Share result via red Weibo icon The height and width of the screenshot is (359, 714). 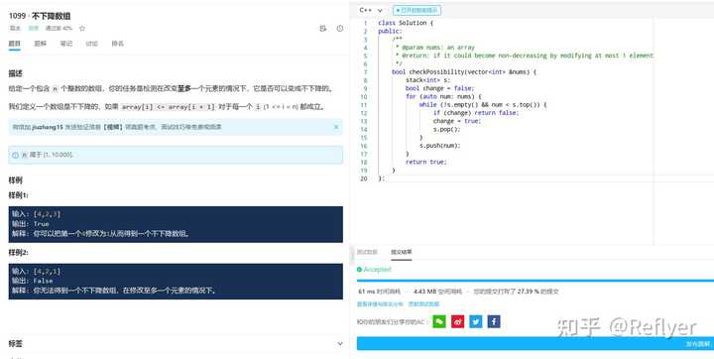click(457, 321)
